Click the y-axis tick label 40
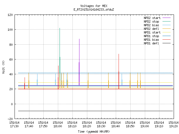 (x=11, y=74)
